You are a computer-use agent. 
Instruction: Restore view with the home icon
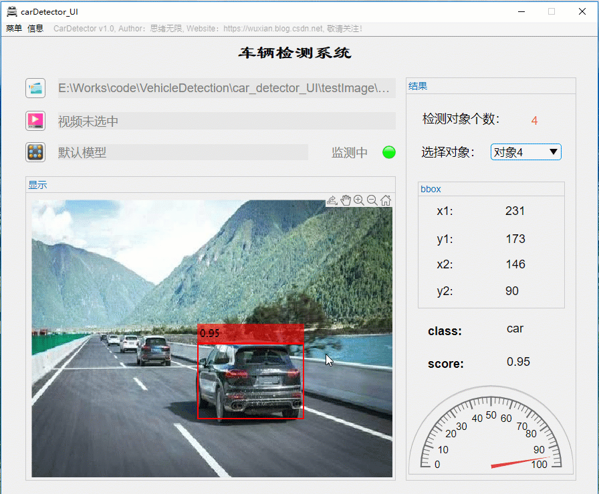coord(386,200)
